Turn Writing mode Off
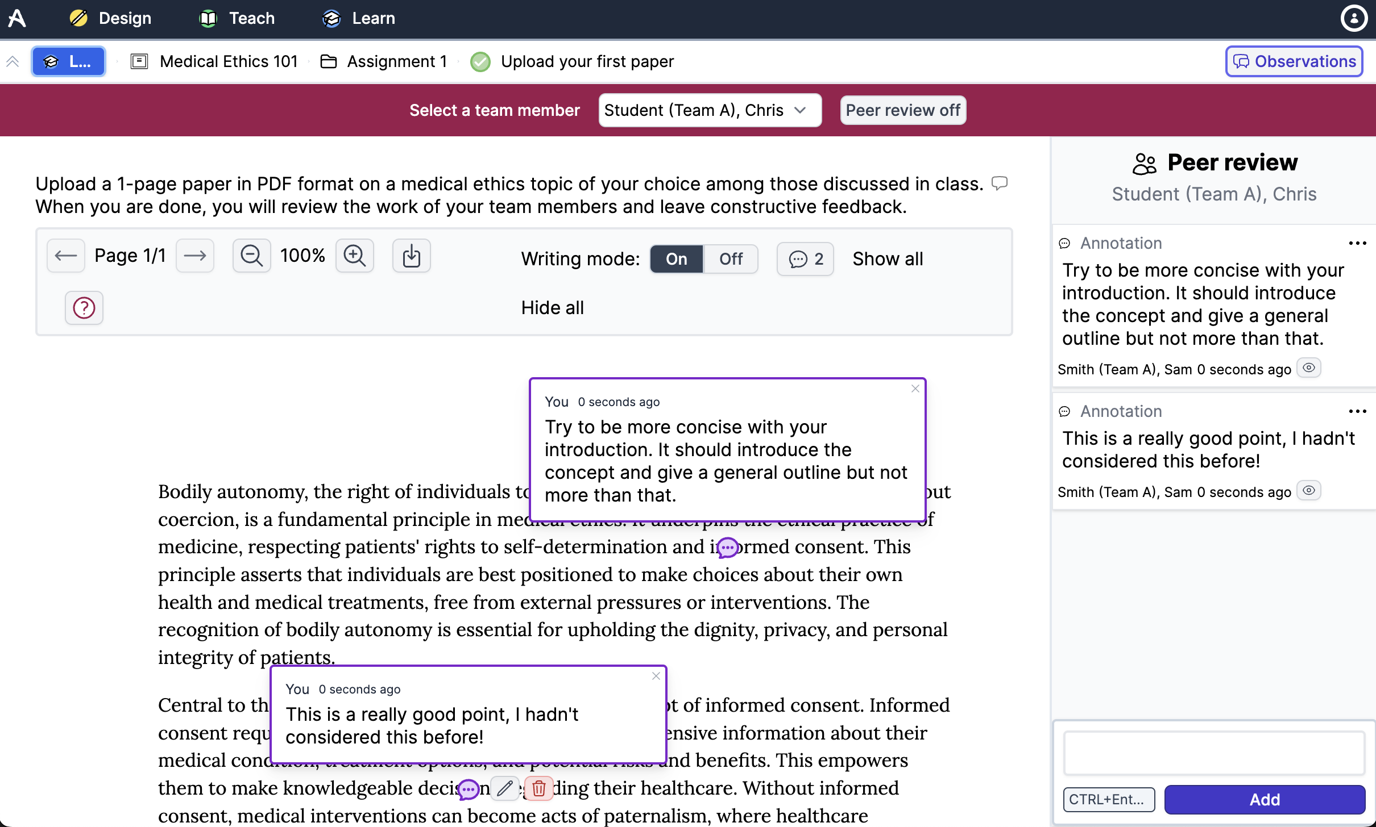The width and height of the screenshot is (1376, 827). click(x=731, y=259)
